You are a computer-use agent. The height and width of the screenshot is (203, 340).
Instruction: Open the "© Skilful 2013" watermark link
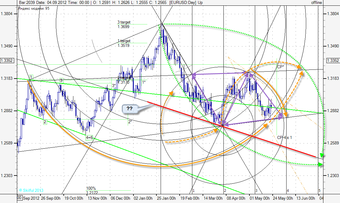31,190
